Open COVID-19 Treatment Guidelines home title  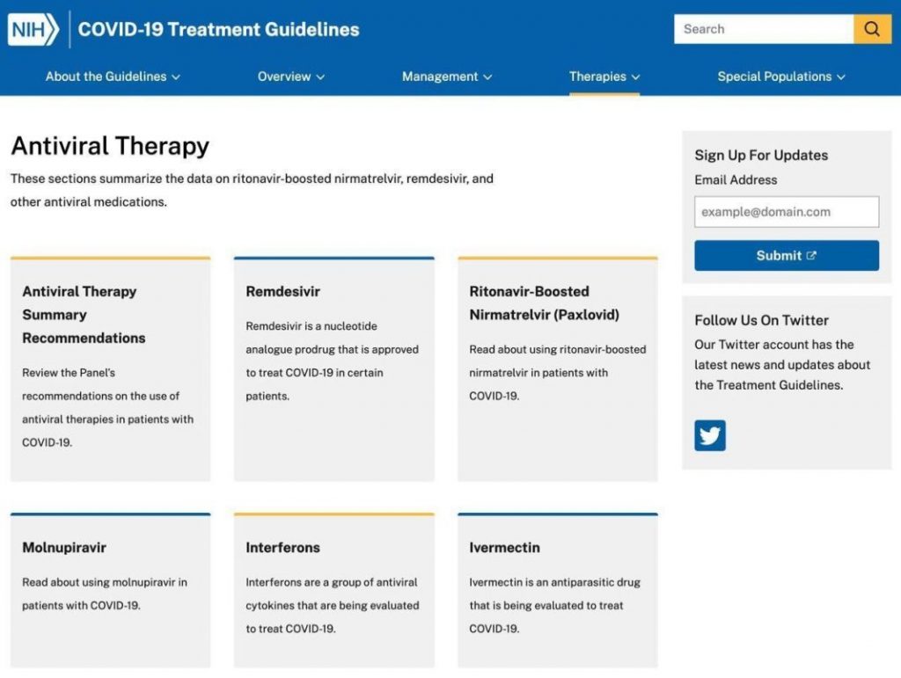point(218,29)
